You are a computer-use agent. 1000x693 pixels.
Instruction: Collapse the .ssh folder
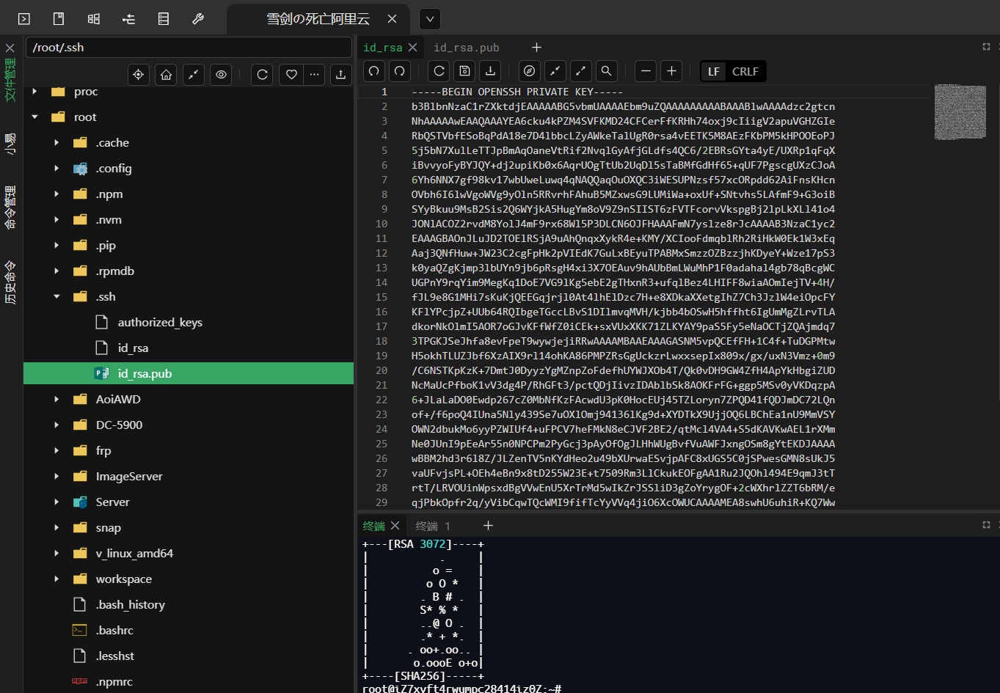point(56,297)
